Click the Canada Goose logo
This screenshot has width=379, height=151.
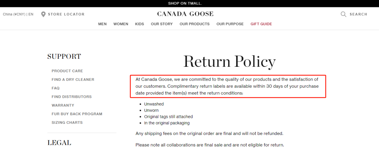(185, 14)
